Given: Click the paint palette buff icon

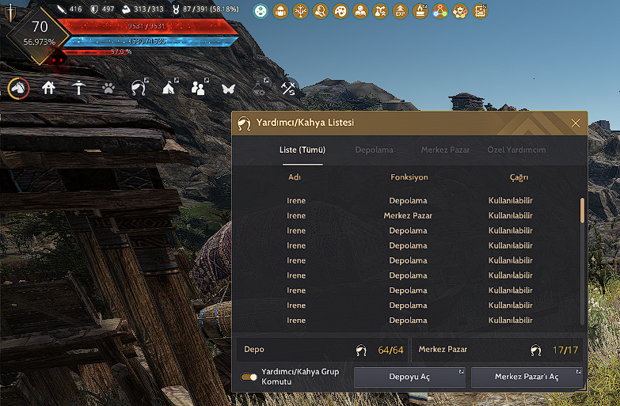Looking at the screenshot, I should coord(340,11).
